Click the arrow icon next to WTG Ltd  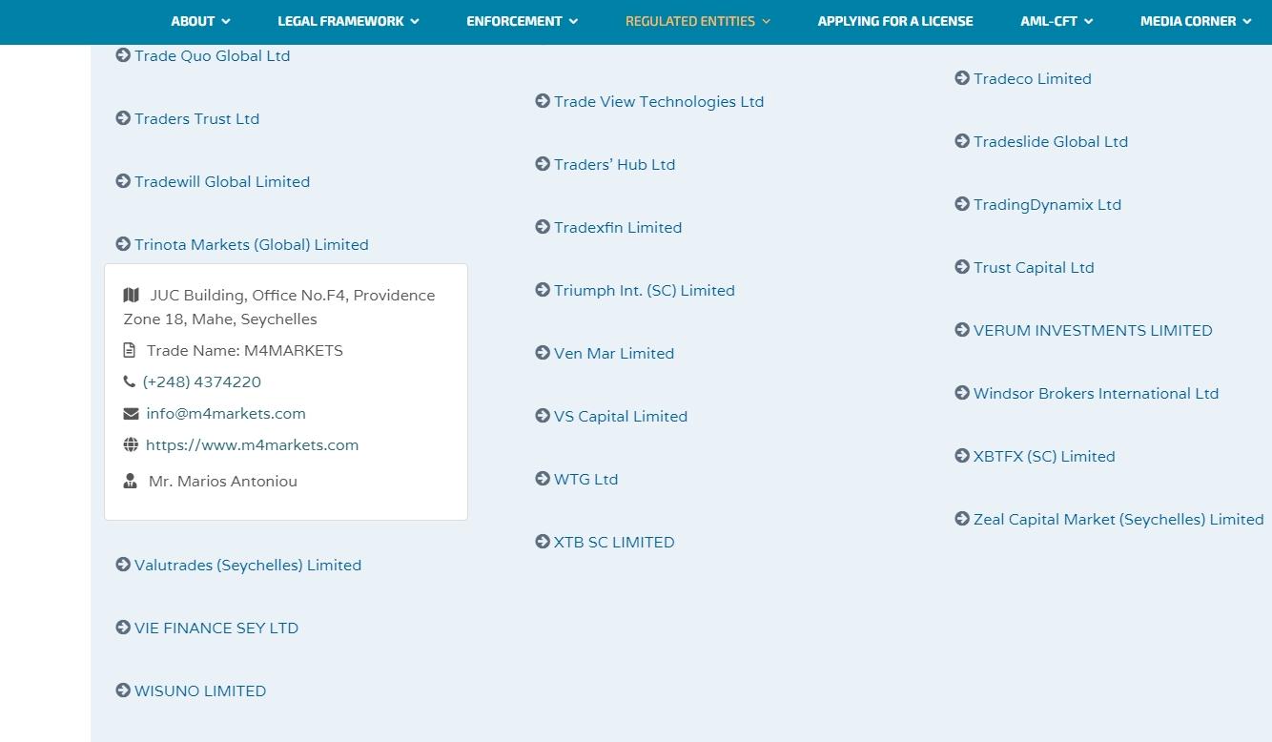[543, 479]
